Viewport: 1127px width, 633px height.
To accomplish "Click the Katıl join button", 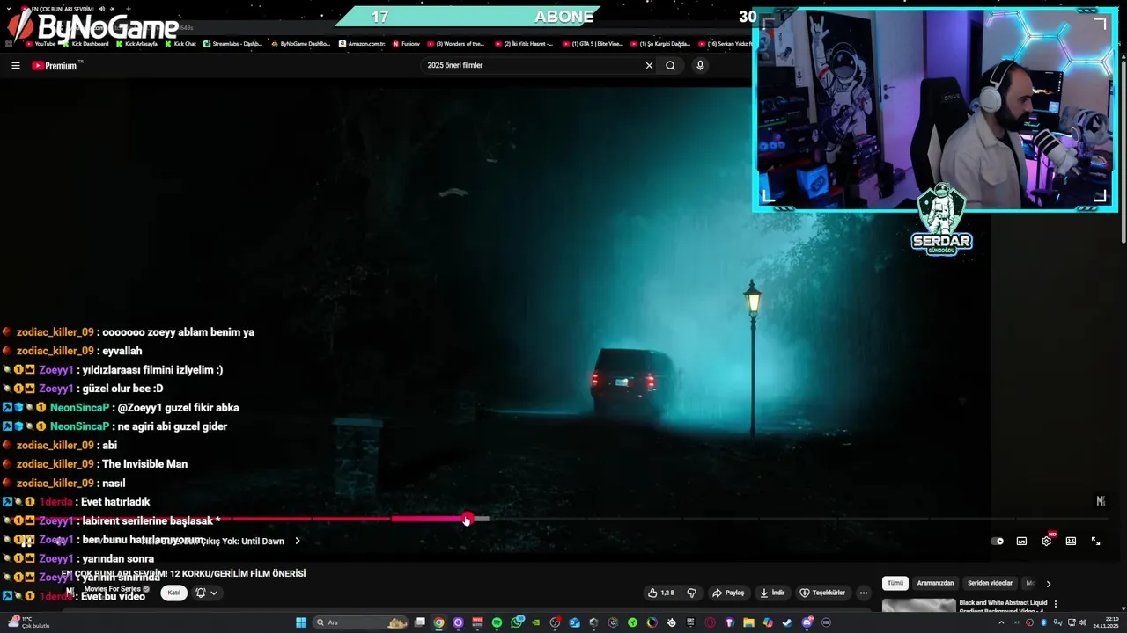I will tap(174, 593).
